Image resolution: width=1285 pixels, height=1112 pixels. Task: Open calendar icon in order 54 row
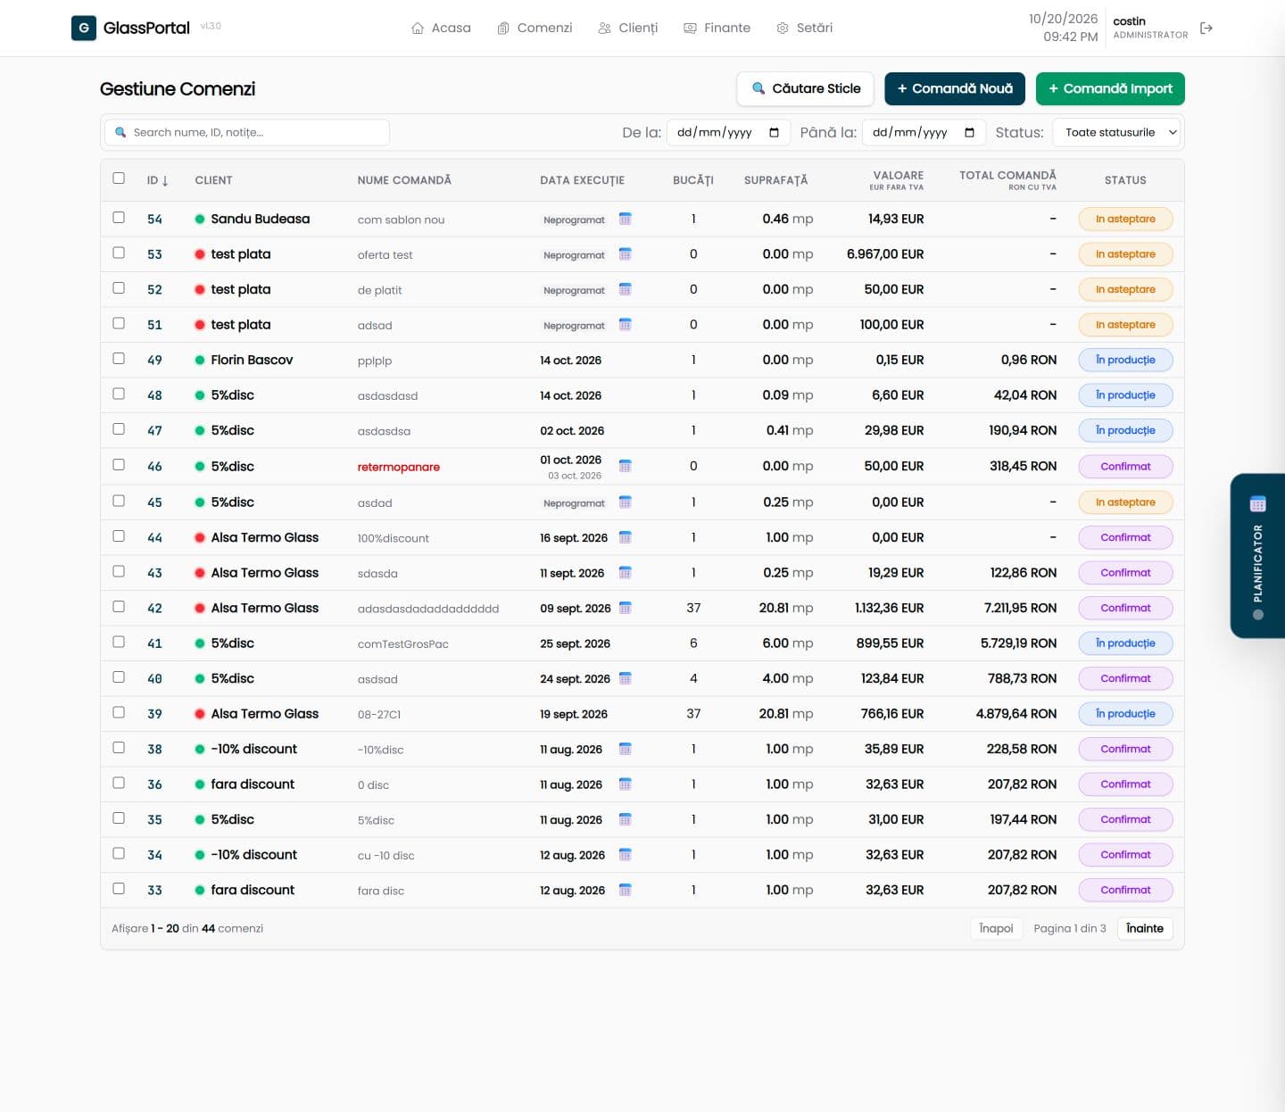point(625,219)
